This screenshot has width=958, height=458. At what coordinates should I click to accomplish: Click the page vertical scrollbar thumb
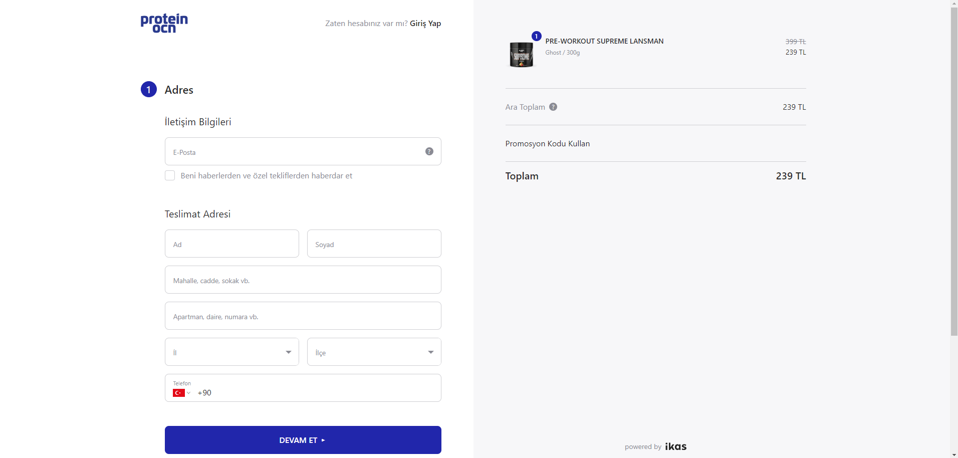point(954,171)
